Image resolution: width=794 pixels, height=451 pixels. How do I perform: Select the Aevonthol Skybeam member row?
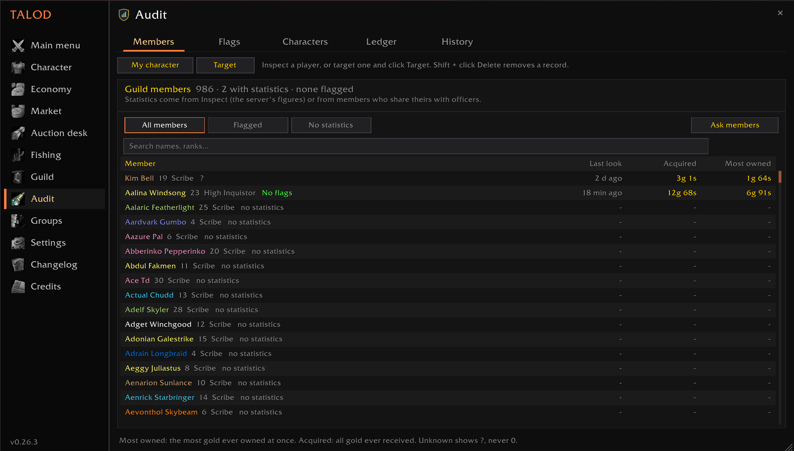click(x=448, y=412)
